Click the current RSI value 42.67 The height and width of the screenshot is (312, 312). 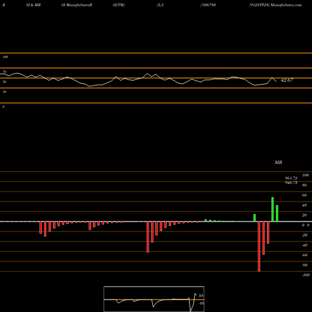287,80
